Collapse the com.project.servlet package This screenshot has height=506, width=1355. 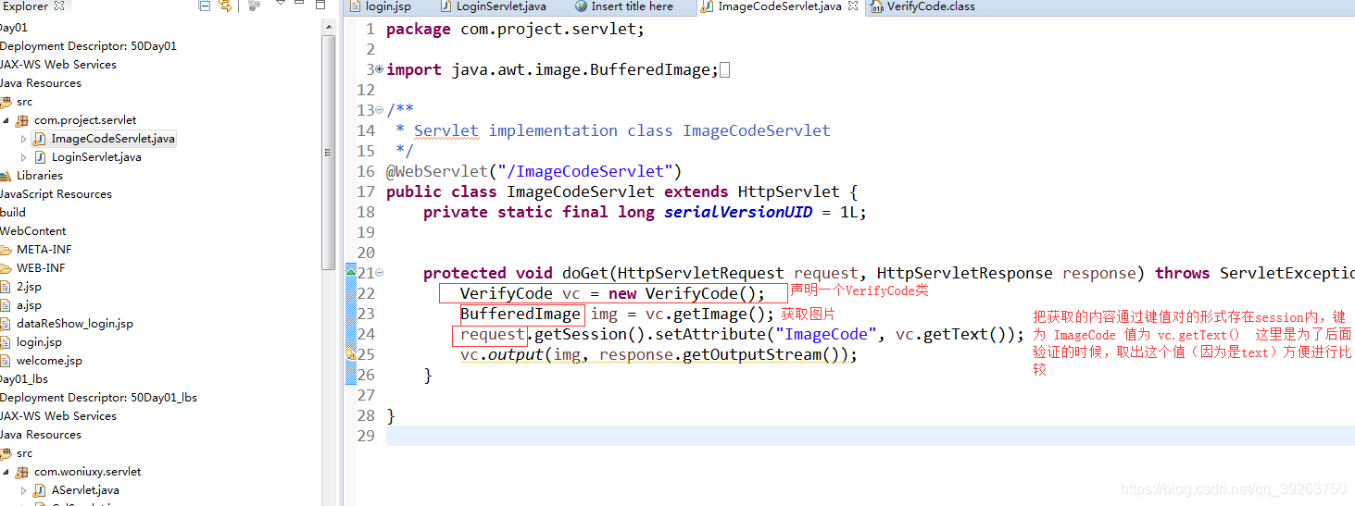coord(6,120)
